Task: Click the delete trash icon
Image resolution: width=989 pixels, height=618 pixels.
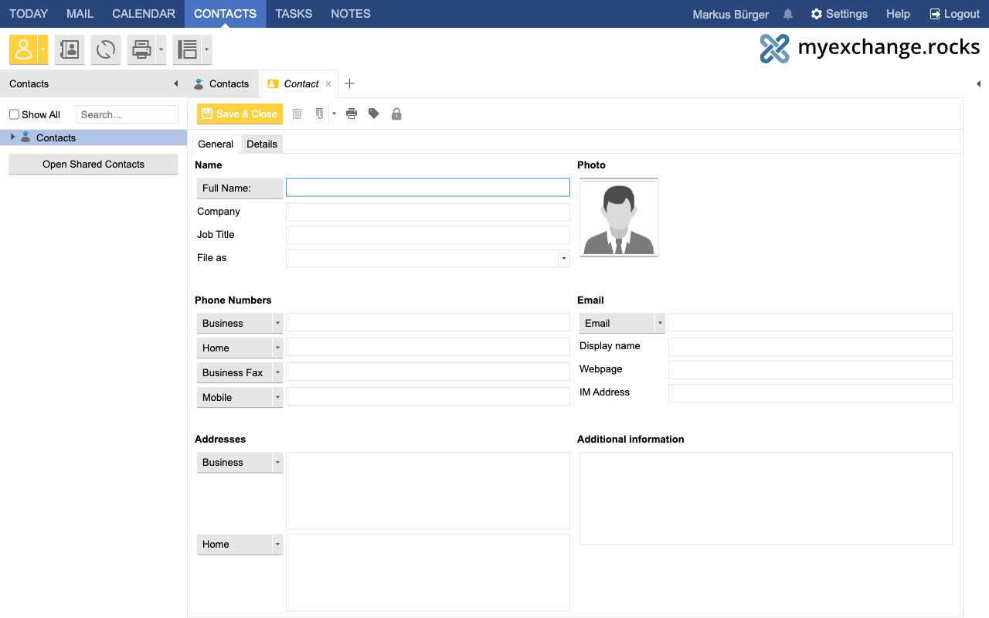Action: click(297, 114)
